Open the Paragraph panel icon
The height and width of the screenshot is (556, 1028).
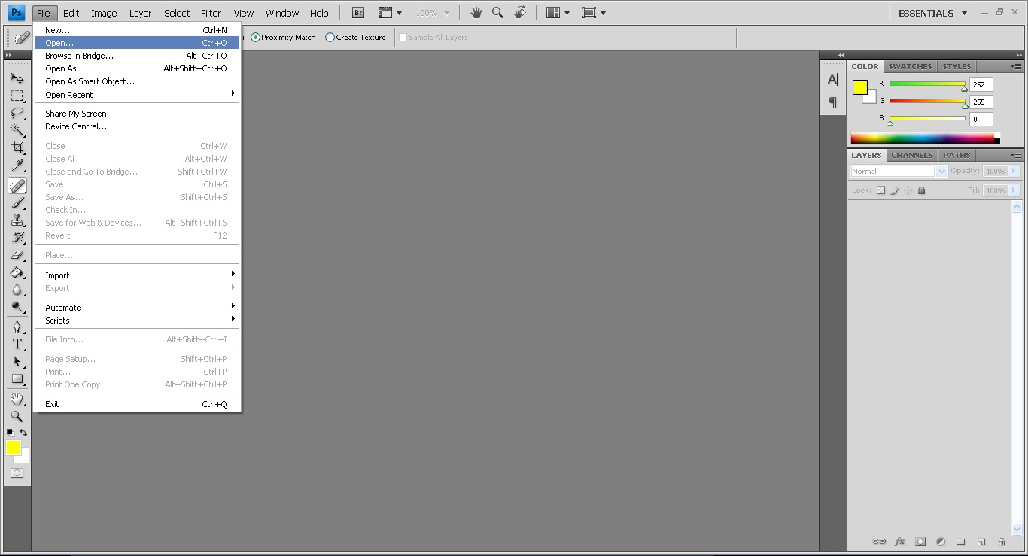tap(832, 102)
